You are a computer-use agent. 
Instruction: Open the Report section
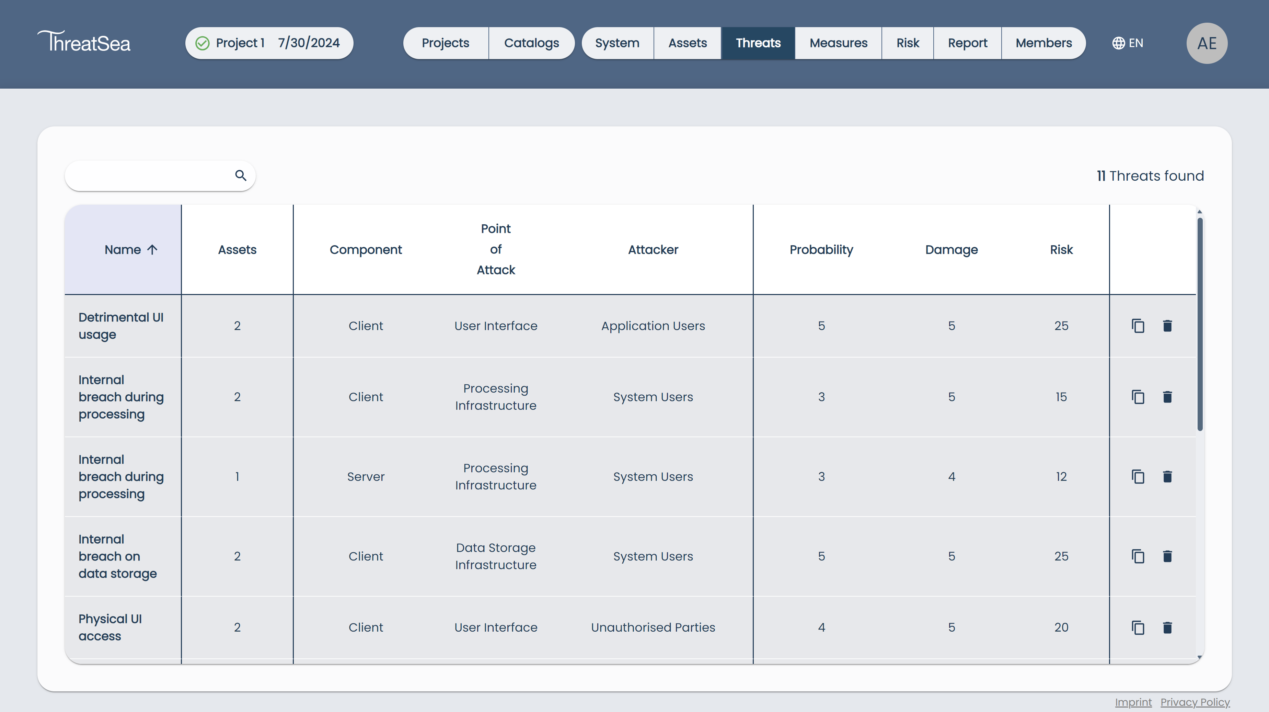968,43
